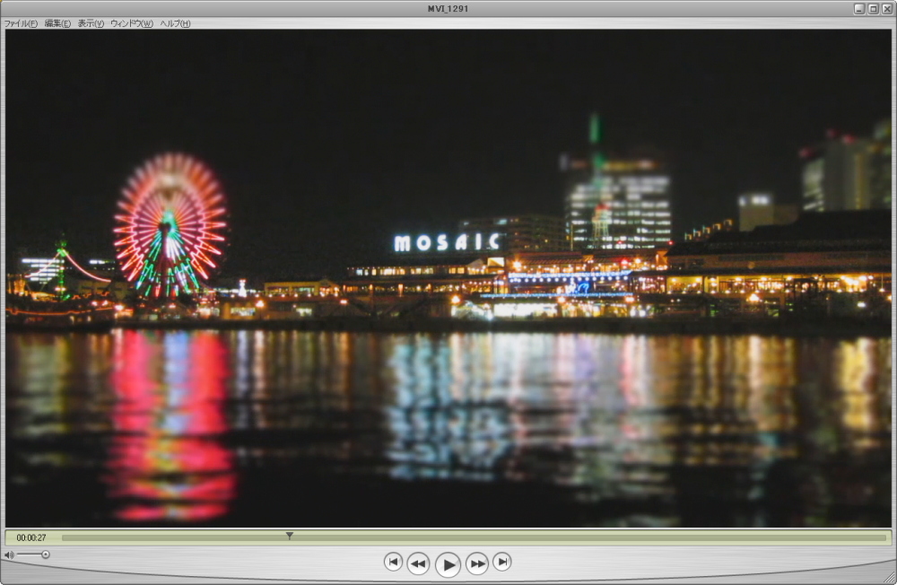Screen dimensions: 897x585
Task: Mute audio with the speaker icon
Action: (9, 554)
